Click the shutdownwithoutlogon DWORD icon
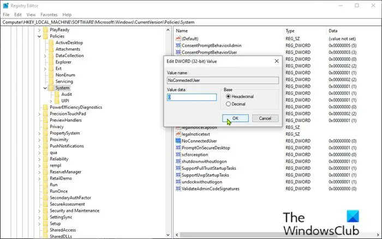This screenshot has height=239, width=382. tap(178, 161)
